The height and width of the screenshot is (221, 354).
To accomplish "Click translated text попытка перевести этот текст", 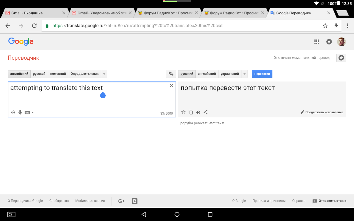I will pyautogui.click(x=228, y=88).
